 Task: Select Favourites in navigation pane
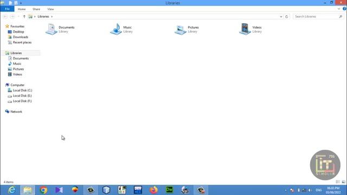pos(17,27)
